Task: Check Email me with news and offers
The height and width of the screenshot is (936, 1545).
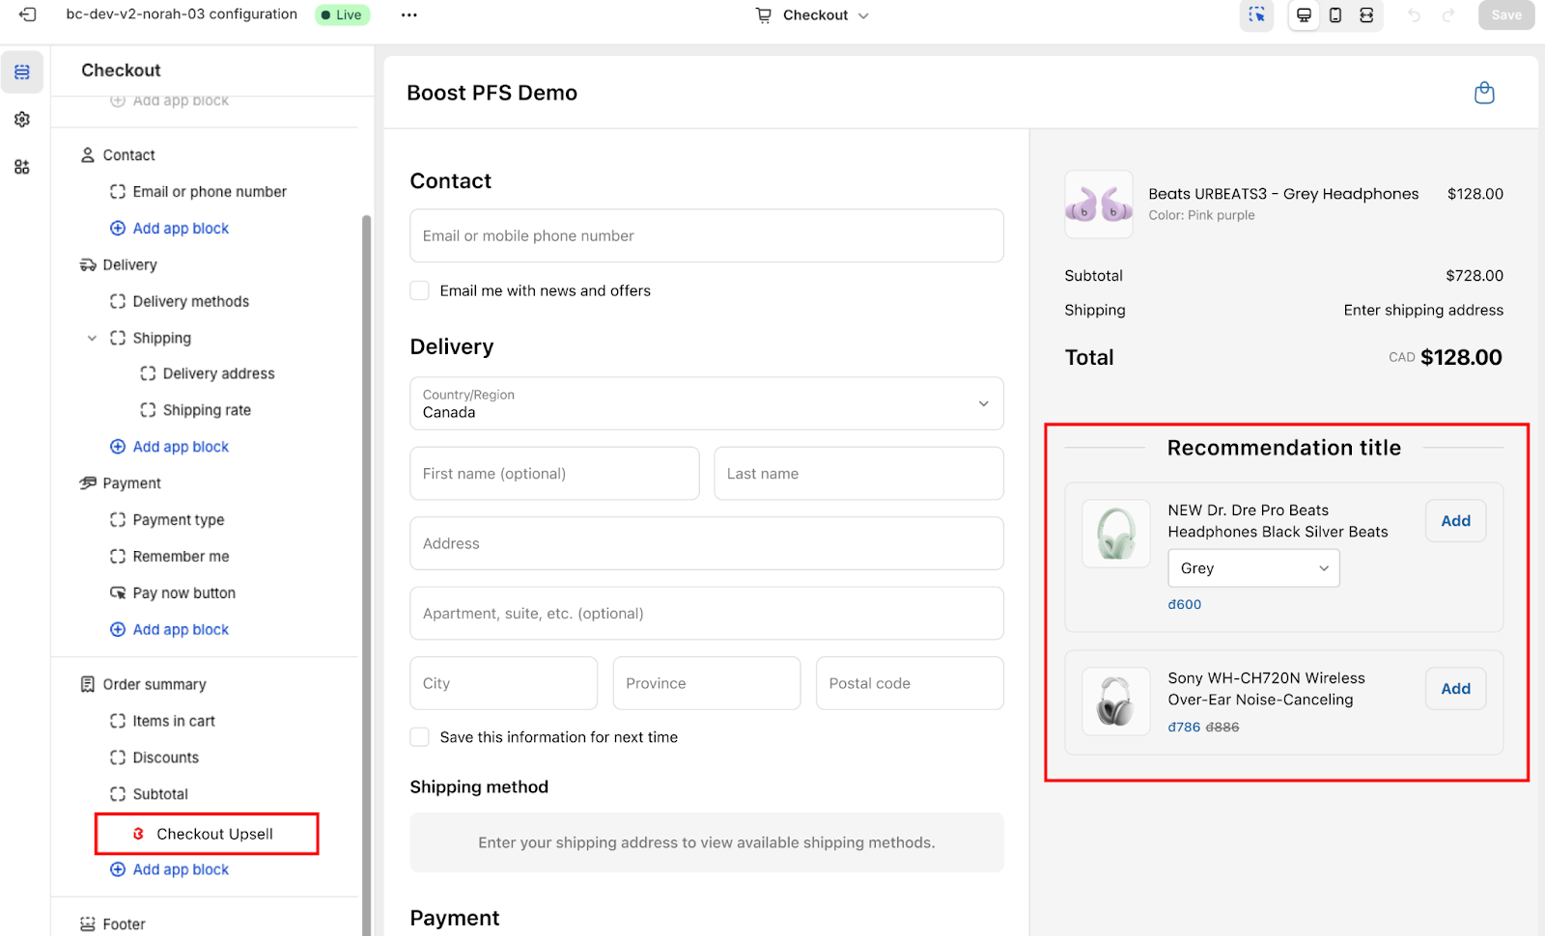Action: click(420, 291)
